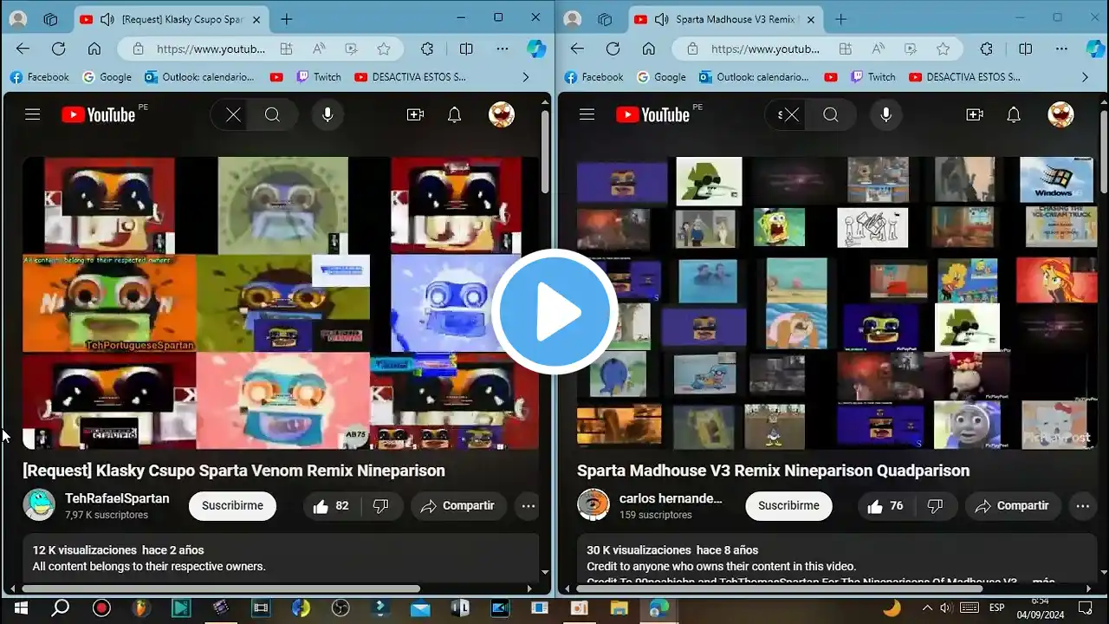Open the ESP input language selector
This screenshot has height=624, width=1109.
[997, 608]
